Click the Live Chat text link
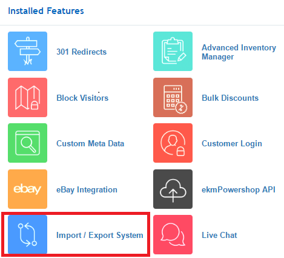The height and width of the screenshot is (258, 284). pos(219,235)
